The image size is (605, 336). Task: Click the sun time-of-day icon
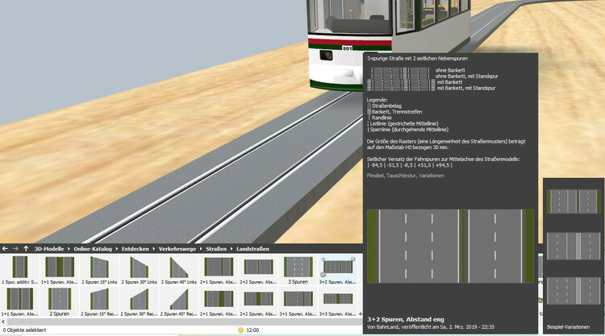240,330
